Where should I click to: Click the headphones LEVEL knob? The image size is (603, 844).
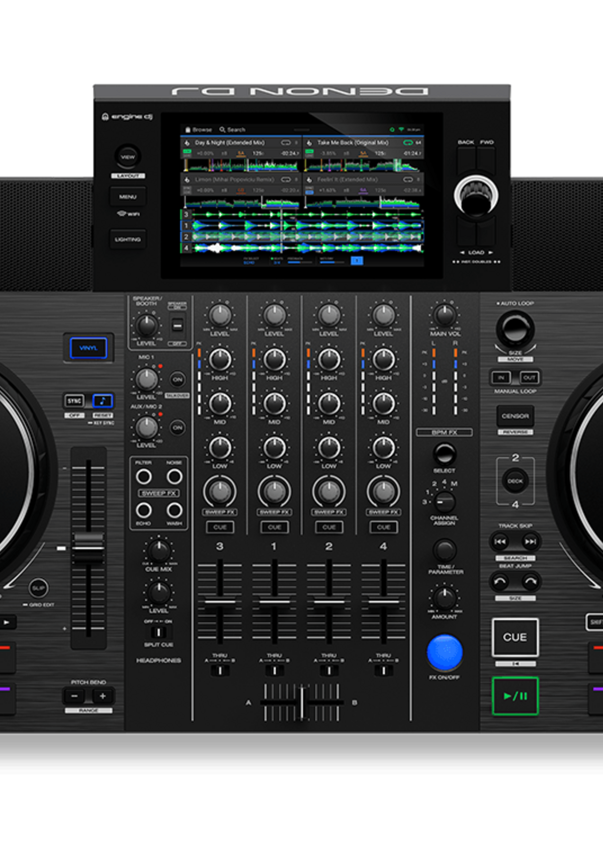[159, 593]
